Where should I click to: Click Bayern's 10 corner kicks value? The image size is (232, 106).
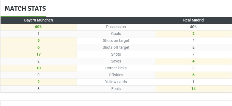click(39, 68)
